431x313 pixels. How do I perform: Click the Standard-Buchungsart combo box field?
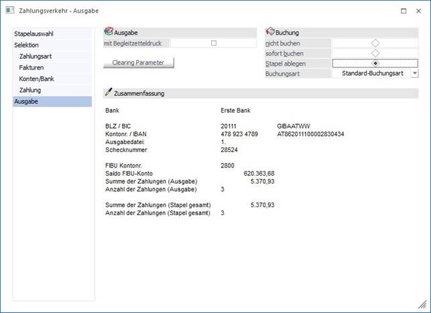(x=371, y=73)
